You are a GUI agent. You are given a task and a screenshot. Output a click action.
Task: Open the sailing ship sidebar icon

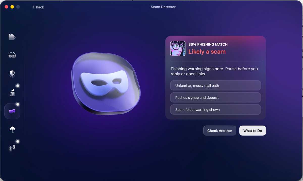(12, 37)
